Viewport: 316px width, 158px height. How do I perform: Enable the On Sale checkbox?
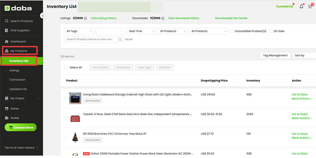click(271, 31)
